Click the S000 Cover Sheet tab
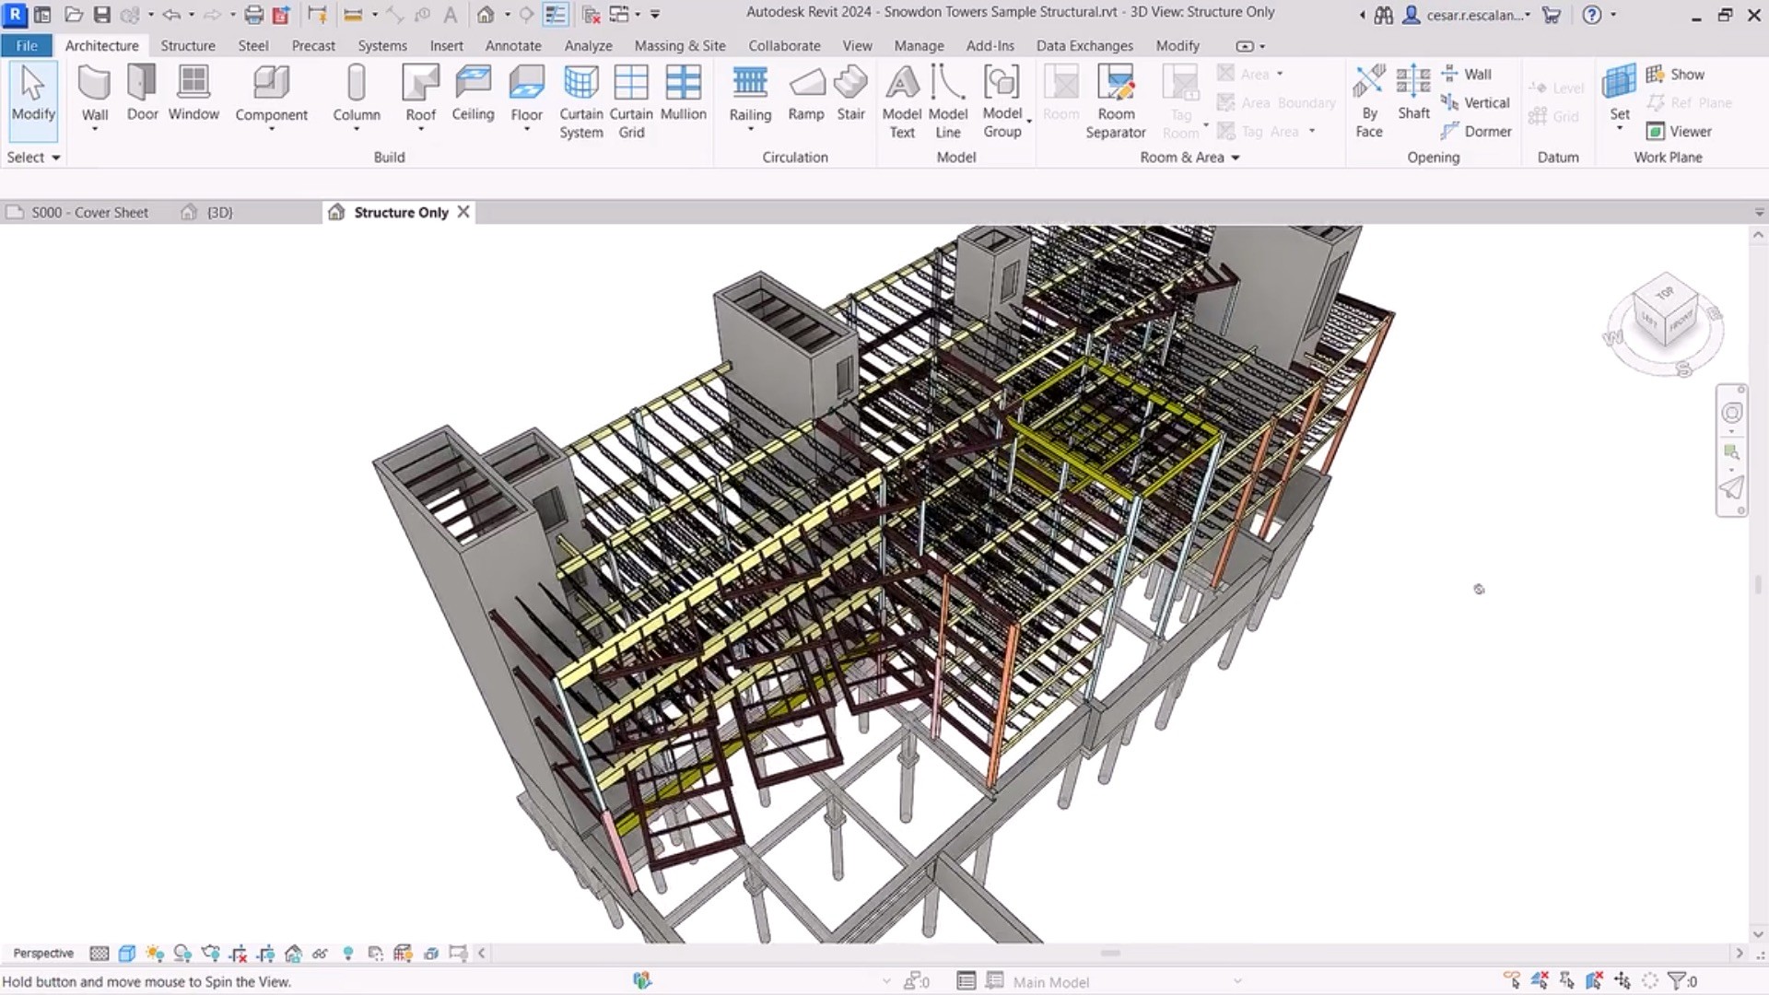 [x=91, y=211]
